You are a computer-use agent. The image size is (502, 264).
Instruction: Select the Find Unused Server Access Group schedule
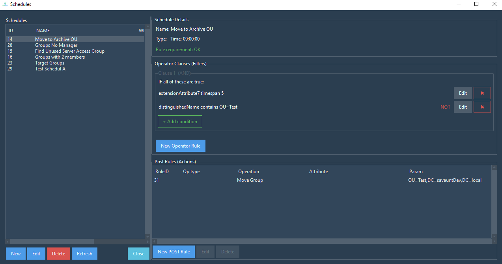[x=69, y=51]
